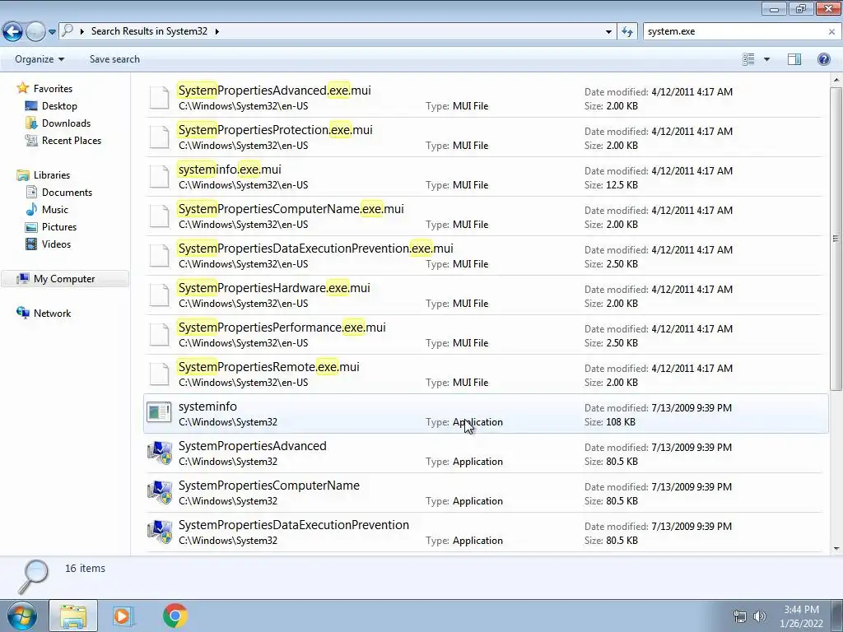Click the network tray icon
The width and height of the screenshot is (843, 632).
[x=740, y=616]
